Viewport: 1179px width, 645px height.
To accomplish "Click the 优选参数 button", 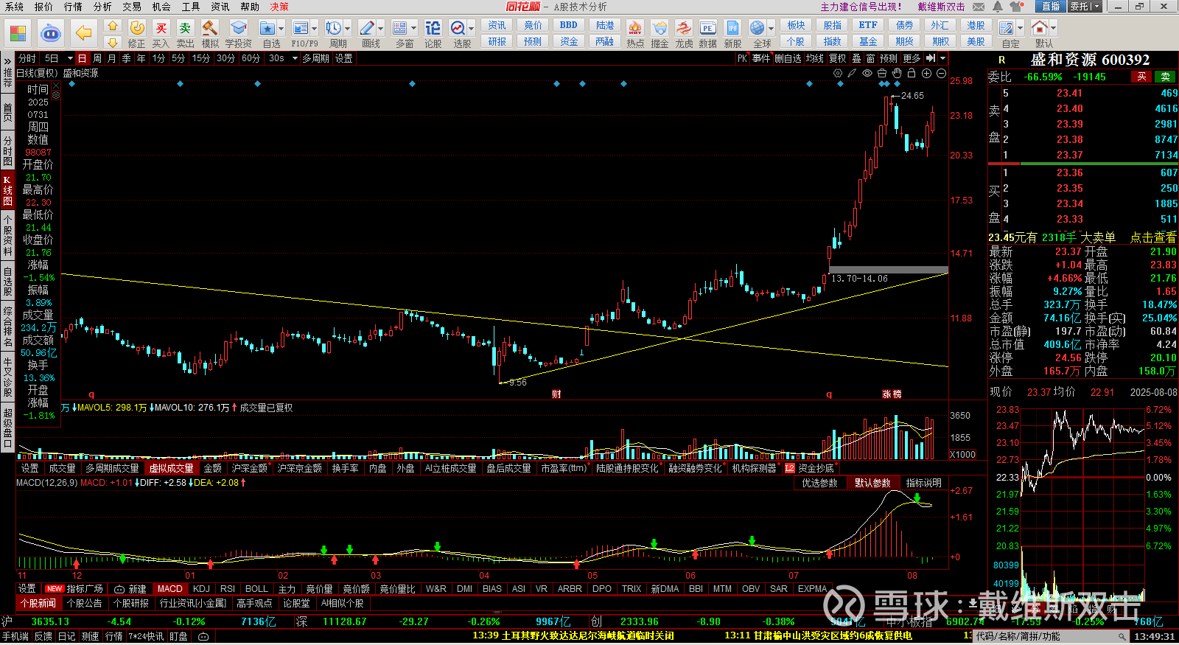I will (x=819, y=483).
